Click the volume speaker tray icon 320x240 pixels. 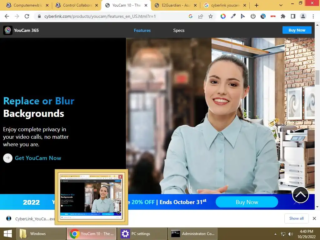point(290,234)
